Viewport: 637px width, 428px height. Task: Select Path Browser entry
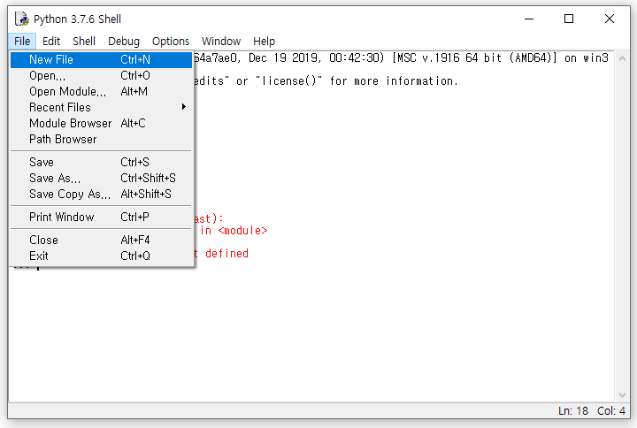[x=101, y=140]
